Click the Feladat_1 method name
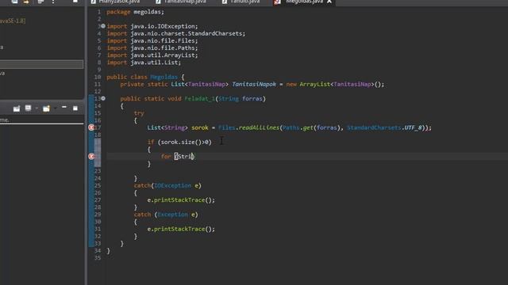The width and height of the screenshot is (508, 285). [x=199, y=98]
